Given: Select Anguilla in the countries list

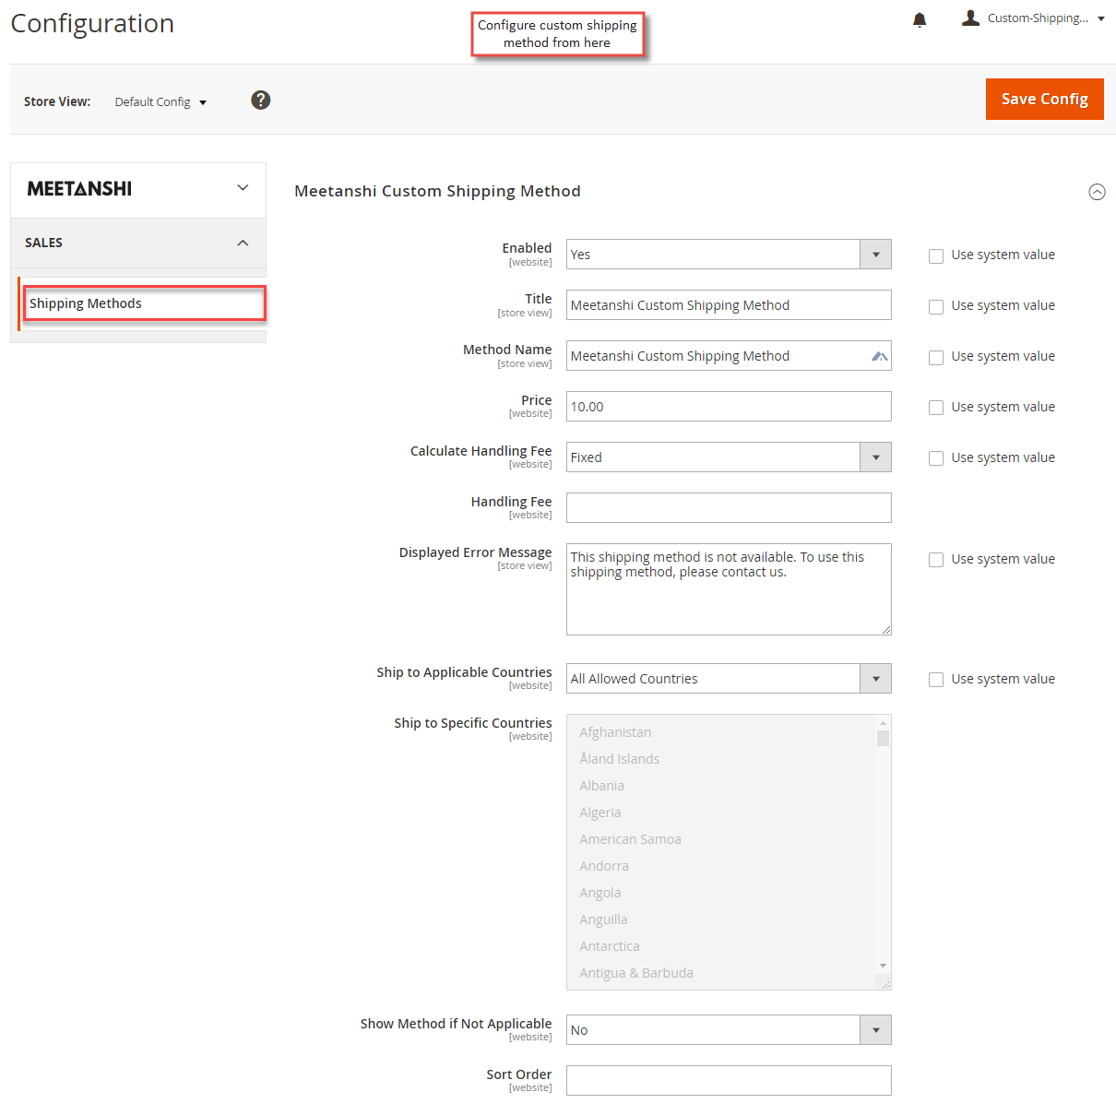Looking at the screenshot, I should click(603, 920).
